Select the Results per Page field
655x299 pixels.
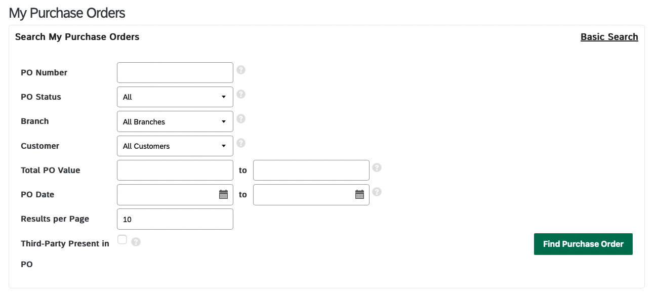click(175, 219)
